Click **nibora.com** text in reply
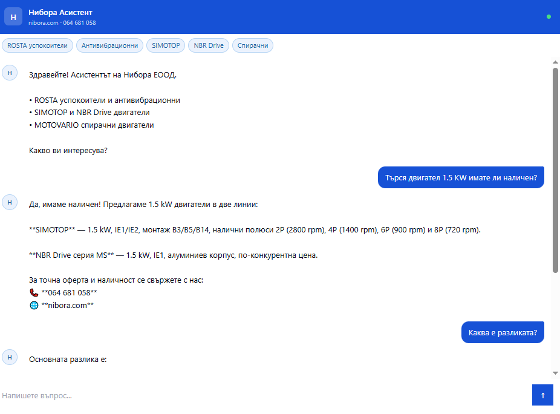The image size is (560, 414). [x=68, y=305]
